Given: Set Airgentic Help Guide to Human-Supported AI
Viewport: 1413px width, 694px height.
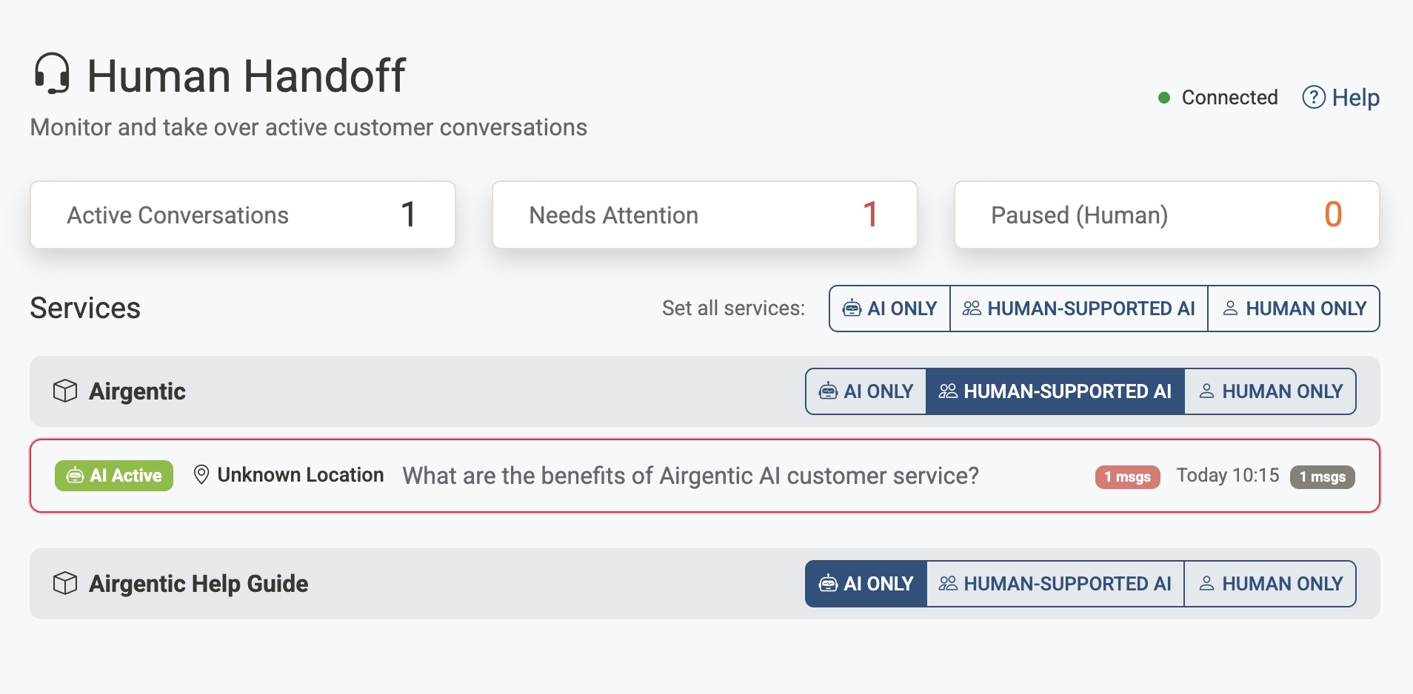Looking at the screenshot, I should pyautogui.click(x=1055, y=584).
